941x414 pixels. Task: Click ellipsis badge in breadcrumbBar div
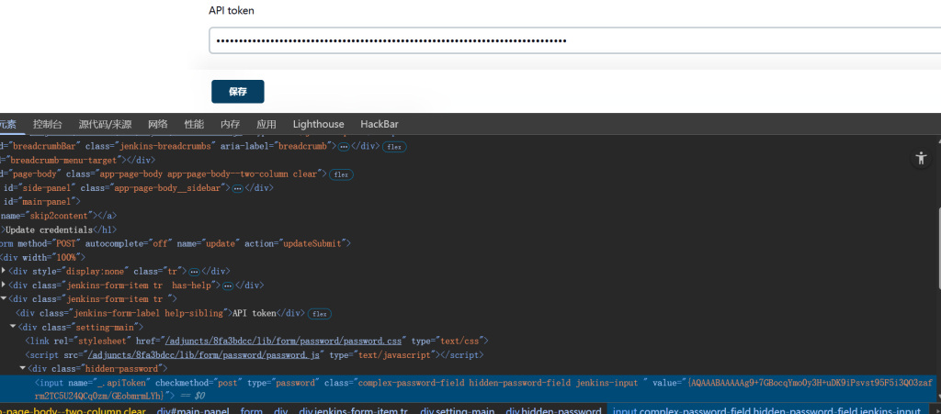click(344, 146)
